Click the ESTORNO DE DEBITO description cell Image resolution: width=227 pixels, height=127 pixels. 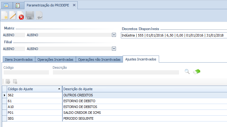tap(145, 101)
